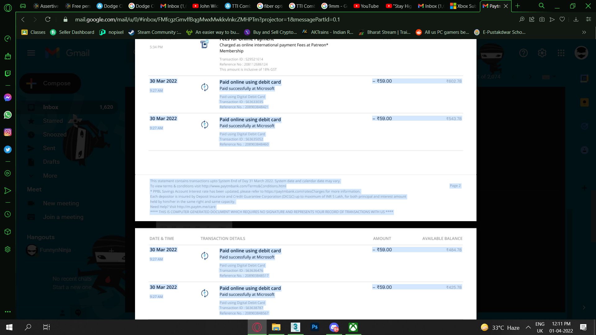
Task: Take a snapshot with the camera icon
Action: (542, 20)
